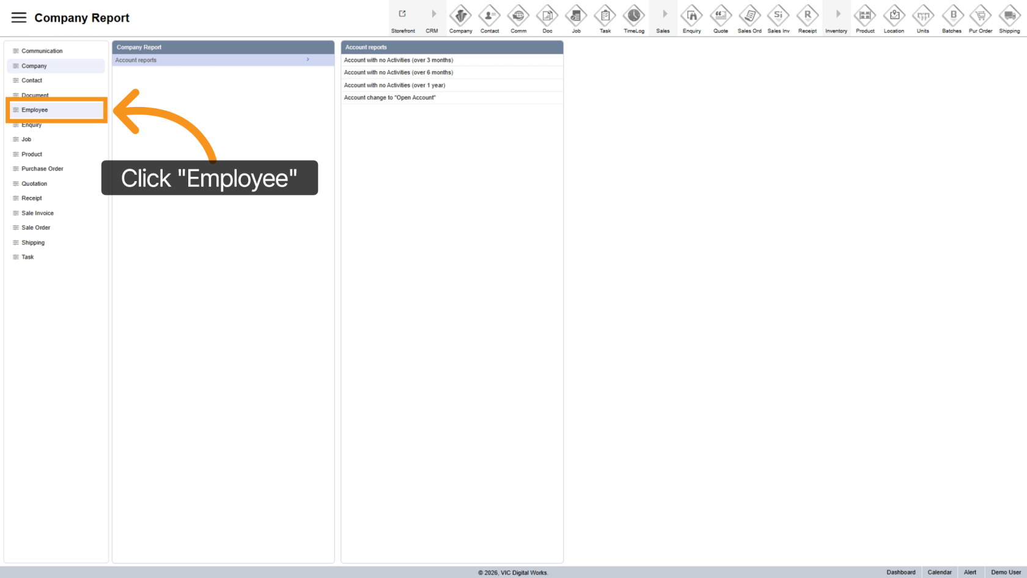
Task: Open Account change to Open Account report
Action: (390, 98)
